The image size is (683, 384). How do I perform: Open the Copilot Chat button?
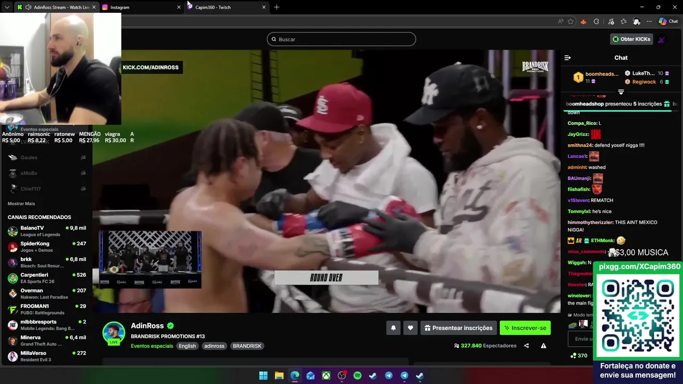click(668, 21)
